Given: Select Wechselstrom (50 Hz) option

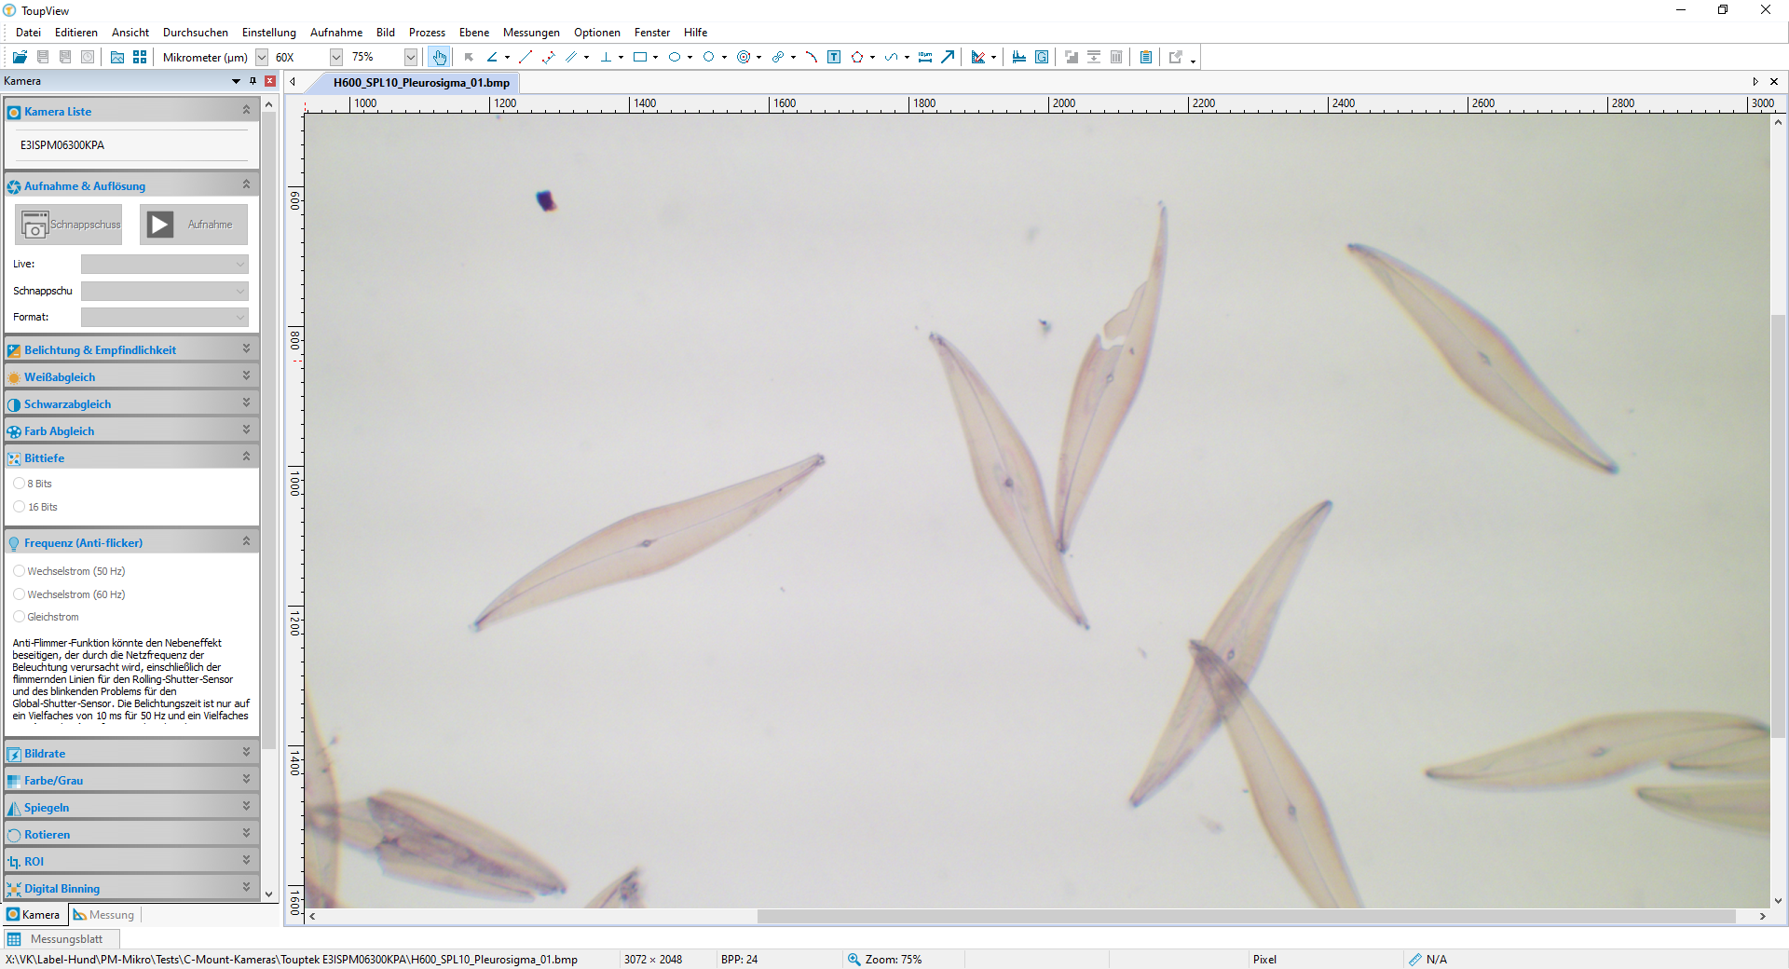Looking at the screenshot, I should [x=20, y=571].
